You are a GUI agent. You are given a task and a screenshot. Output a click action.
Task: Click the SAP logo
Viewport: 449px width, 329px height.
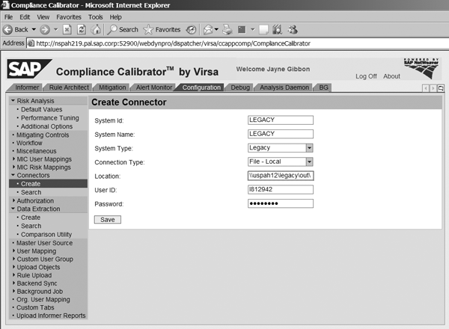pyautogui.click(x=29, y=69)
